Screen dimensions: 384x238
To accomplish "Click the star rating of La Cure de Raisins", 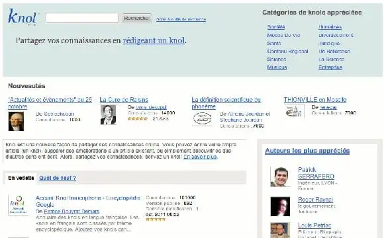I will [x=138, y=118].
